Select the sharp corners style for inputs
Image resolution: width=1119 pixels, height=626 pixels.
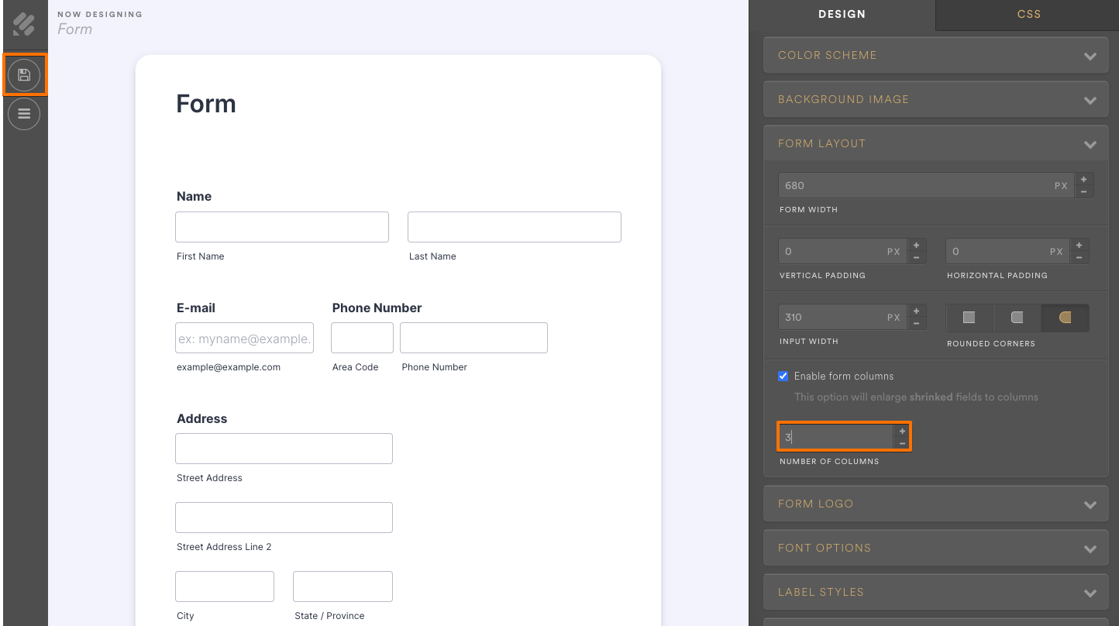point(969,317)
